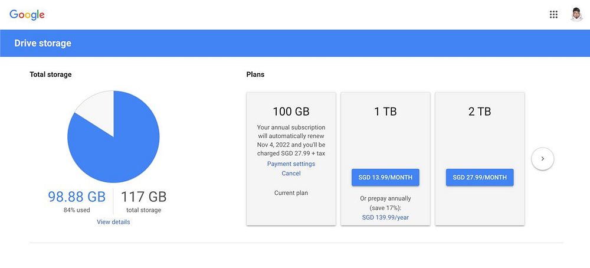This screenshot has height=268, width=590.
Task: Click the Current plan label
Action: (x=291, y=193)
